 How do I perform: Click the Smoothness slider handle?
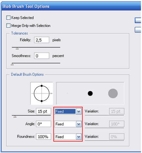click(x=12, y=64)
